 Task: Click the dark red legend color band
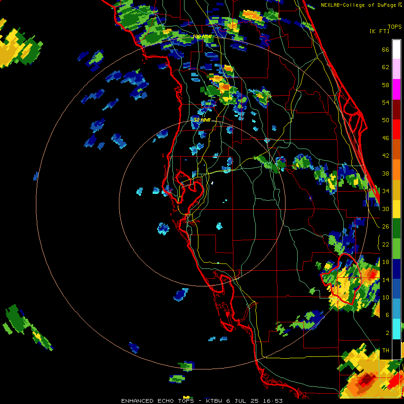(x=396, y=110)
